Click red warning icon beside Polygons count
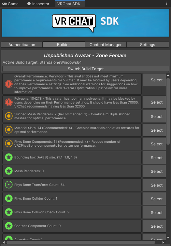 click(9, 102)
